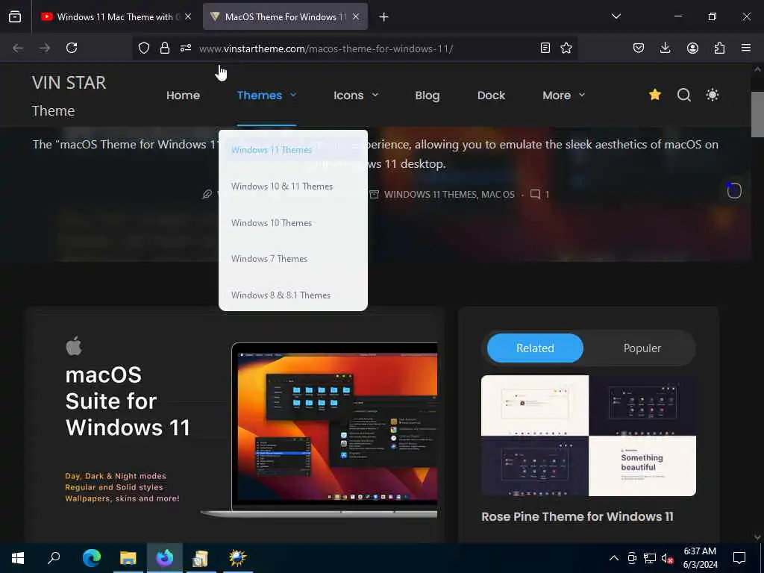Click the yellow star favorites icon
The height and width of the screenshot is (573, 764).
(x=655, y=95)
